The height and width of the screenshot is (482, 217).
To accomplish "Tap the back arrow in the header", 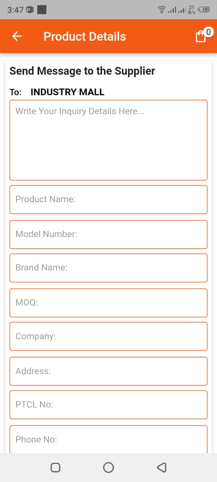I will click(17, 36).
